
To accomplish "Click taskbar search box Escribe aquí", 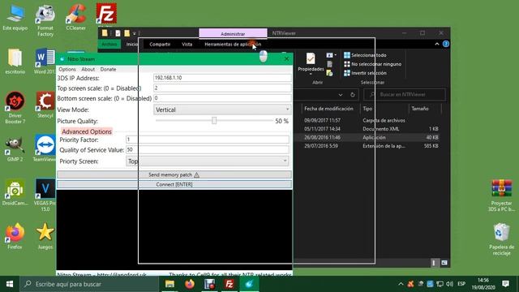I will click(89, 284).
